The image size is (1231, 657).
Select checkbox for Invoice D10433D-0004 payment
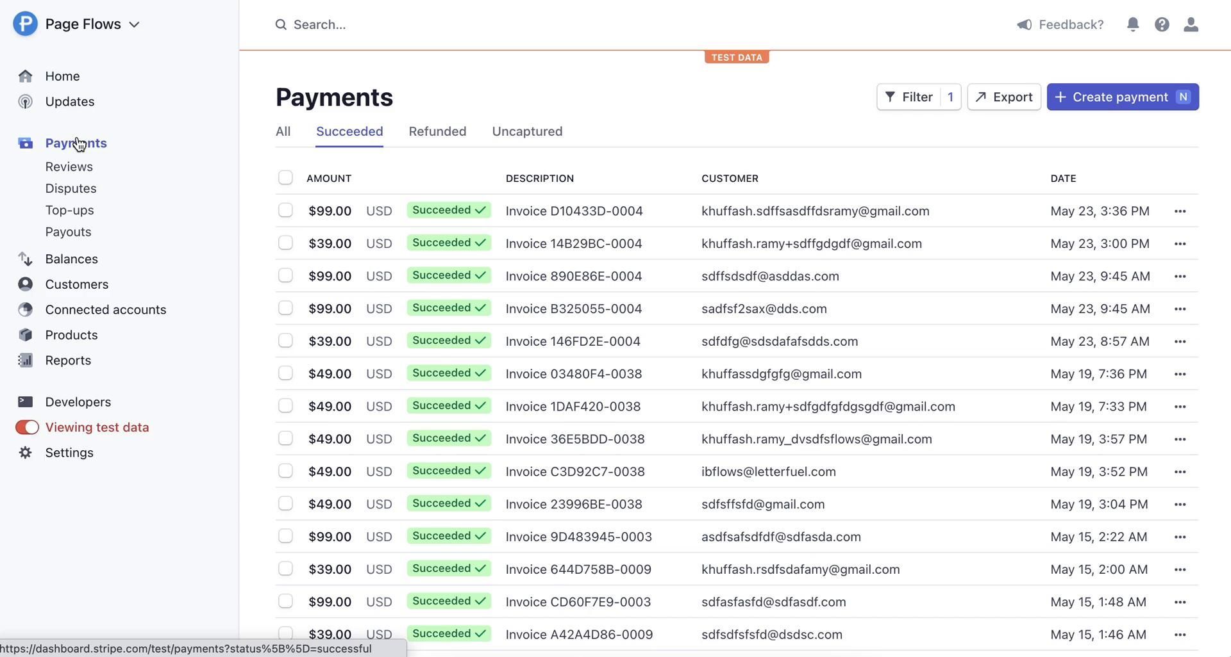tap(285, 211)
